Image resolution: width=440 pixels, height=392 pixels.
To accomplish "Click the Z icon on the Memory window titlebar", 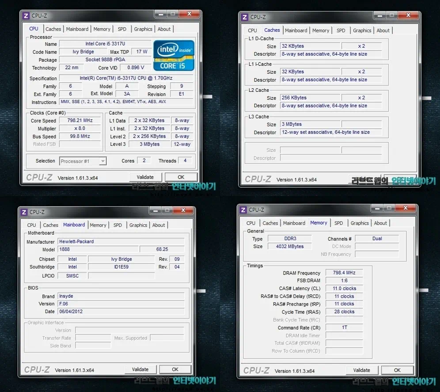I will coord(243,210).
